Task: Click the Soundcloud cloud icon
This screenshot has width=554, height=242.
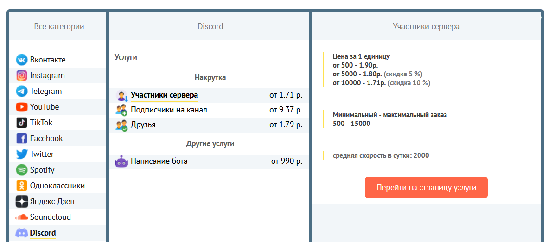Action: tap(22, 217)
